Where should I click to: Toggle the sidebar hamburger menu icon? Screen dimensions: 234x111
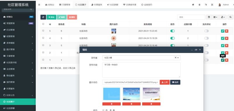pos(39,5)
